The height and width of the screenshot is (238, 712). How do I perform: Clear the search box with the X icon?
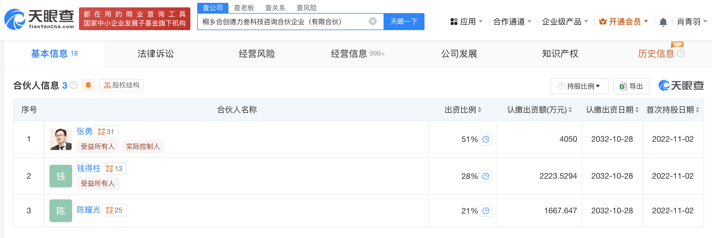click(372, 21)
